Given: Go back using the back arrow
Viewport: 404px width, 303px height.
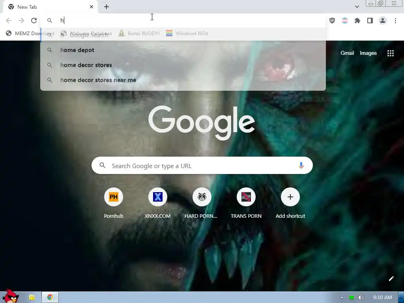Looking at the screenshot, I should click(9, 21).
